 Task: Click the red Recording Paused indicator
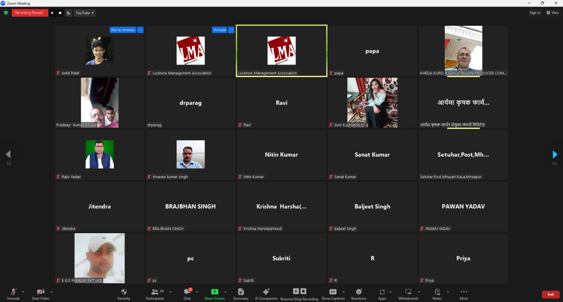29,13
